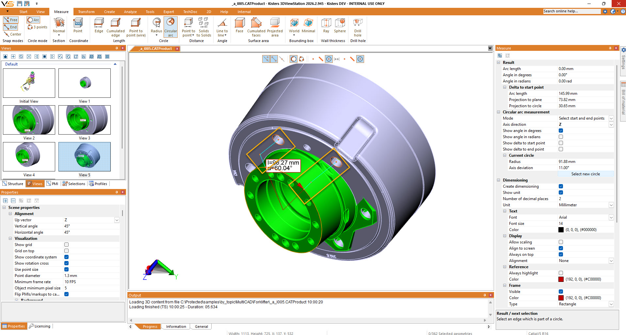Select the Point to point distance tool

pos(188,27)
